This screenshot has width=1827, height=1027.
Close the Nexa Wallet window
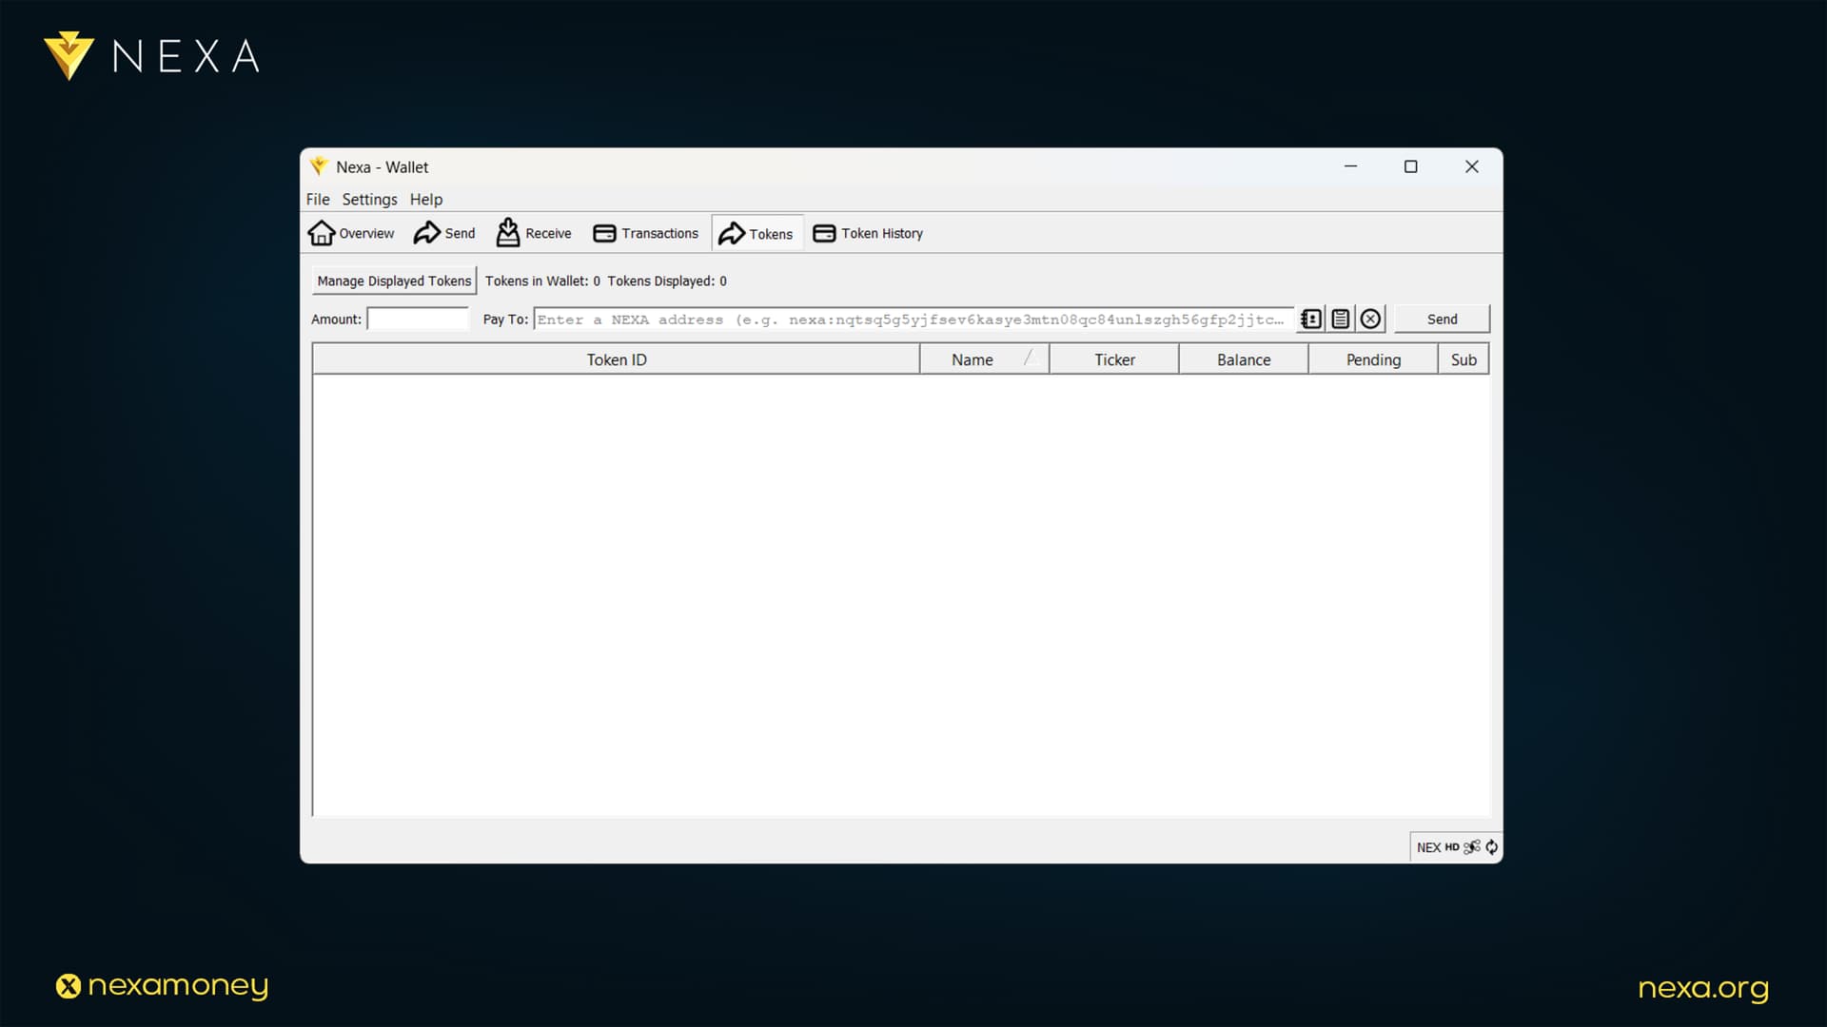coord(1472,166)
